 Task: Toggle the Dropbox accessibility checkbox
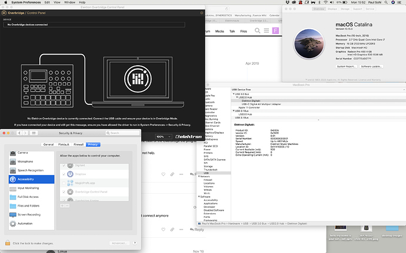pyautogui.click(x=64, y=174)
